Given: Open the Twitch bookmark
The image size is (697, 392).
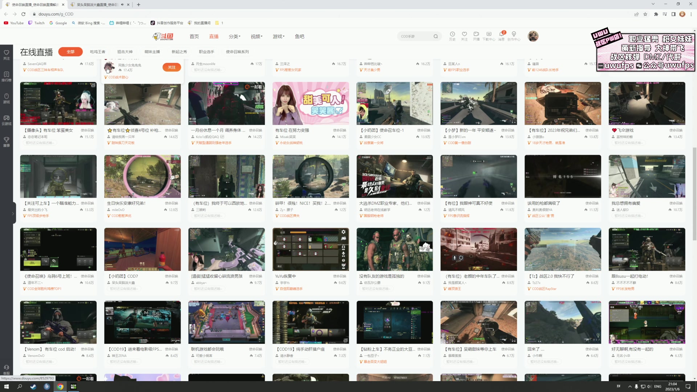Looking at the screenshot, I should coord(36,23).
